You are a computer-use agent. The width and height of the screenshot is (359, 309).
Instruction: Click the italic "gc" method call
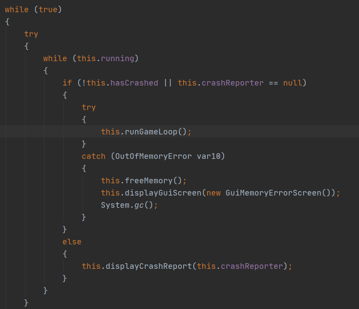pyautogui.click(x=139, y=206)
